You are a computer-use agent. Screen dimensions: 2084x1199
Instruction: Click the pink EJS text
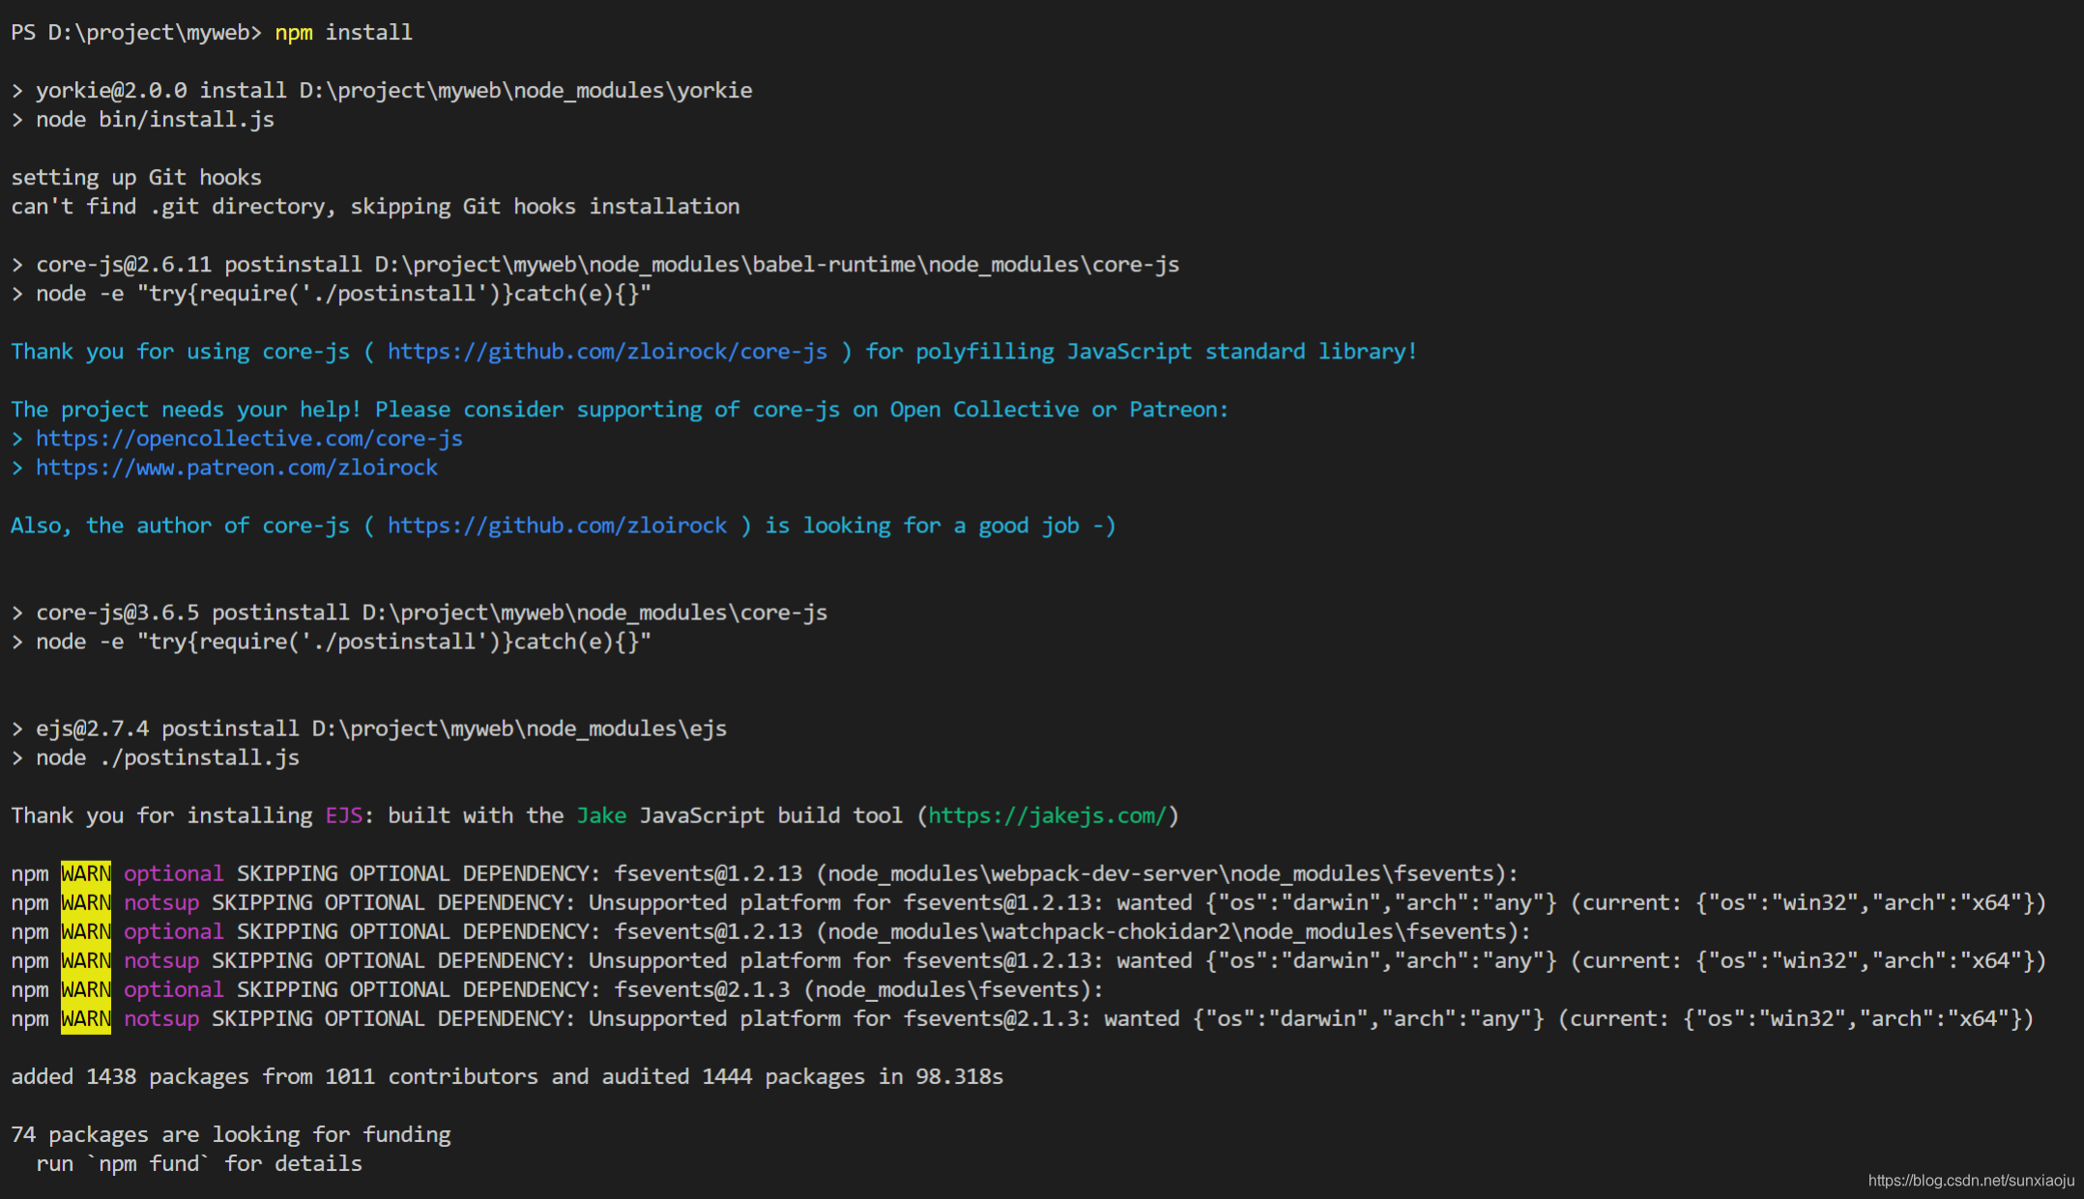[x=343, y=815]
